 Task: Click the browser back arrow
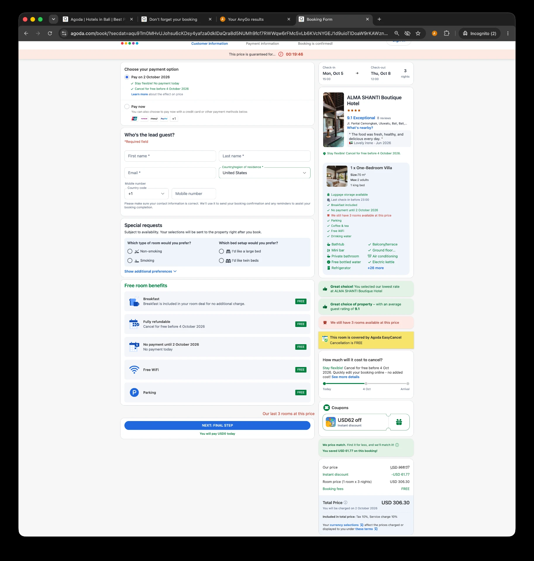click(x=26, y=33)
